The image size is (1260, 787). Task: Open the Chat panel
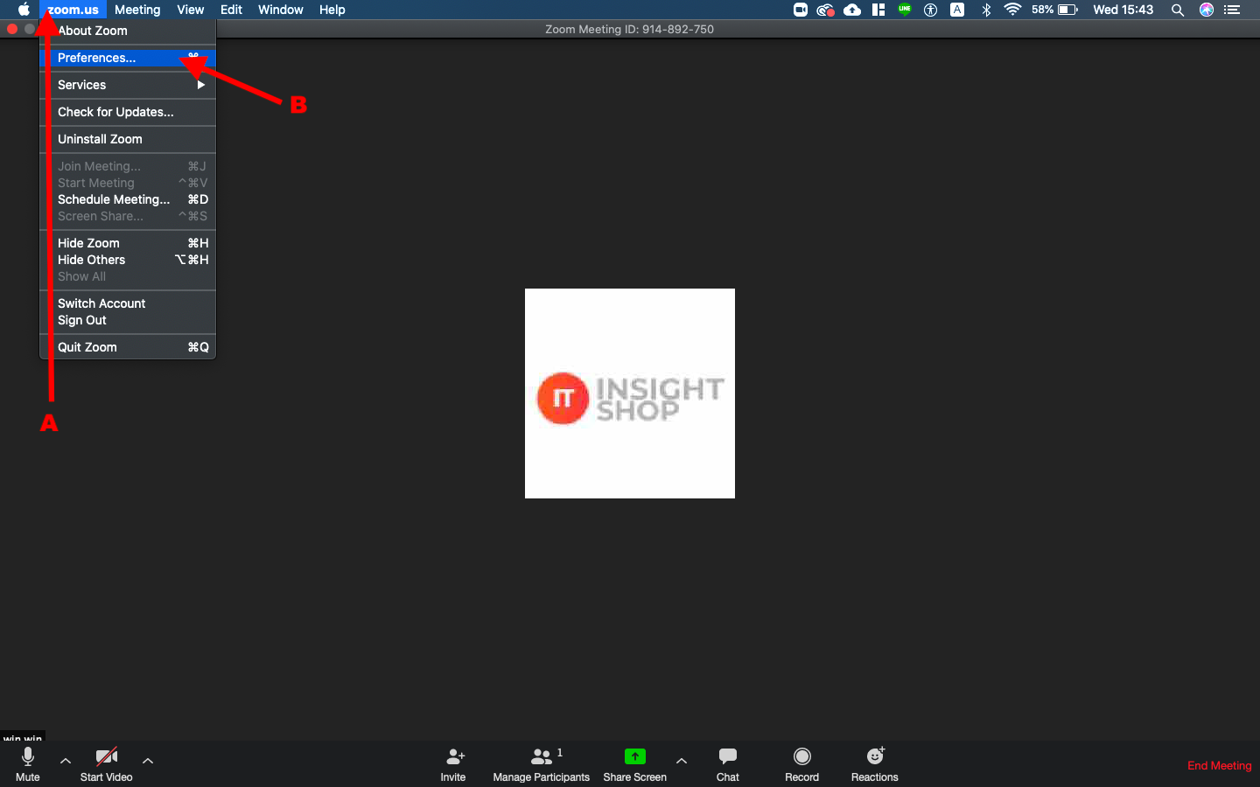tap(728, 763)
